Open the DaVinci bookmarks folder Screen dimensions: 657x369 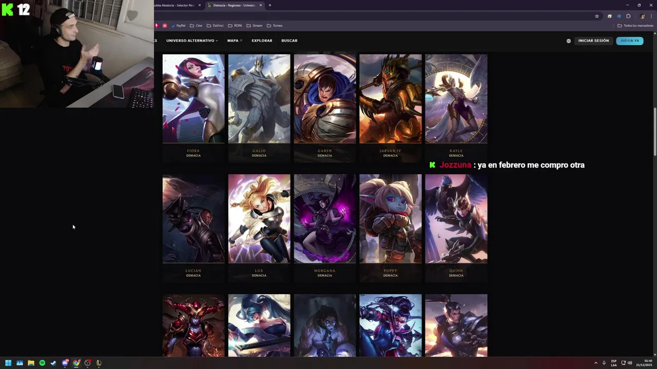pyautogui.click(x=215, y=26)
